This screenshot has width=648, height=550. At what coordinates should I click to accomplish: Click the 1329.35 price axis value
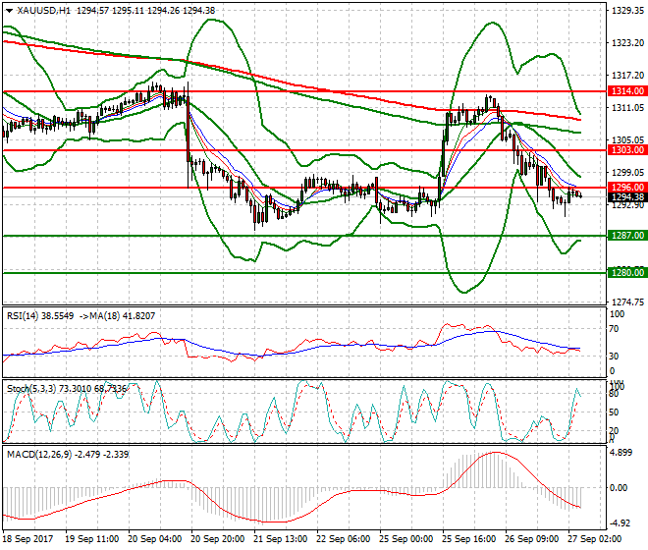pyautogui.click(x=627, y=11)
